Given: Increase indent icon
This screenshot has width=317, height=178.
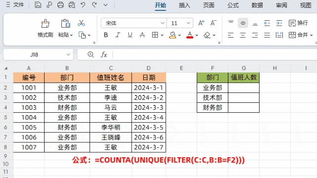Looking at the screenshot, I should pos(279,23).
